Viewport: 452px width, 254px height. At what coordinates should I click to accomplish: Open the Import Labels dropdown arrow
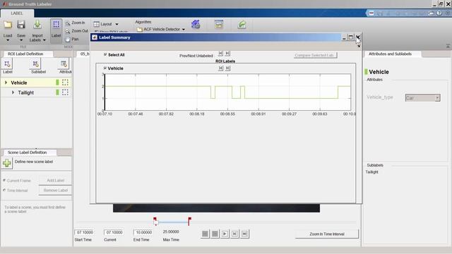click(x=44, y=40)
